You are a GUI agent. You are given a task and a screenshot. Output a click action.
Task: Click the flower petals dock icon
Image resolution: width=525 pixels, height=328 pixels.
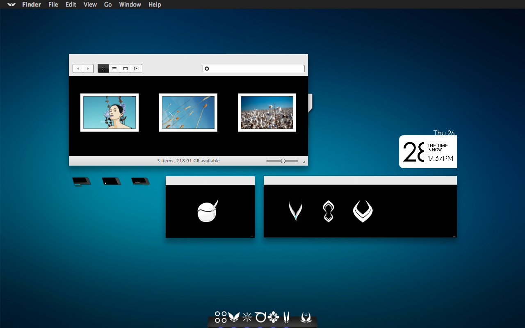click(x=273, y=317)
